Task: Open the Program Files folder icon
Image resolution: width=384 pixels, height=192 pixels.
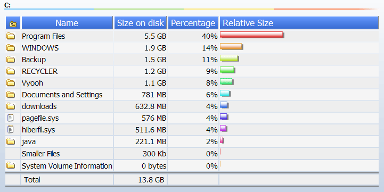Action: [x=11, y=36]
